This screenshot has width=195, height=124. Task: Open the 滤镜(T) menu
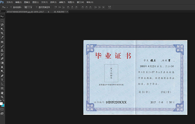[62, 2]
